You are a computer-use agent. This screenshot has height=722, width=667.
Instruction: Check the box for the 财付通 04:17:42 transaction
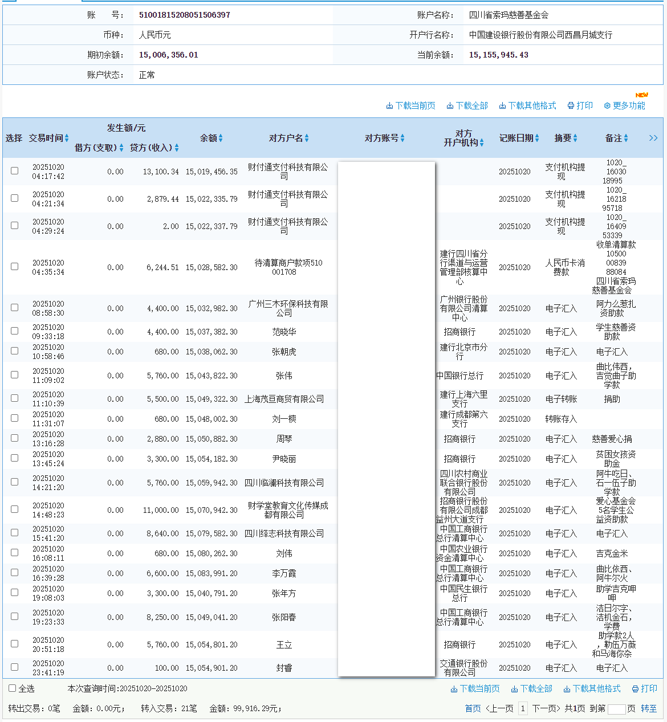[14, 170]
